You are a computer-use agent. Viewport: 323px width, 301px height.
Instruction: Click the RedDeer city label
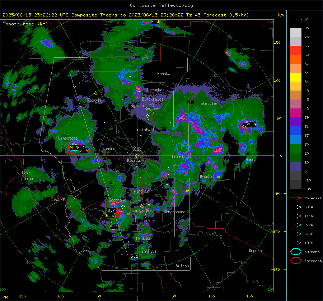pos(152,108)
